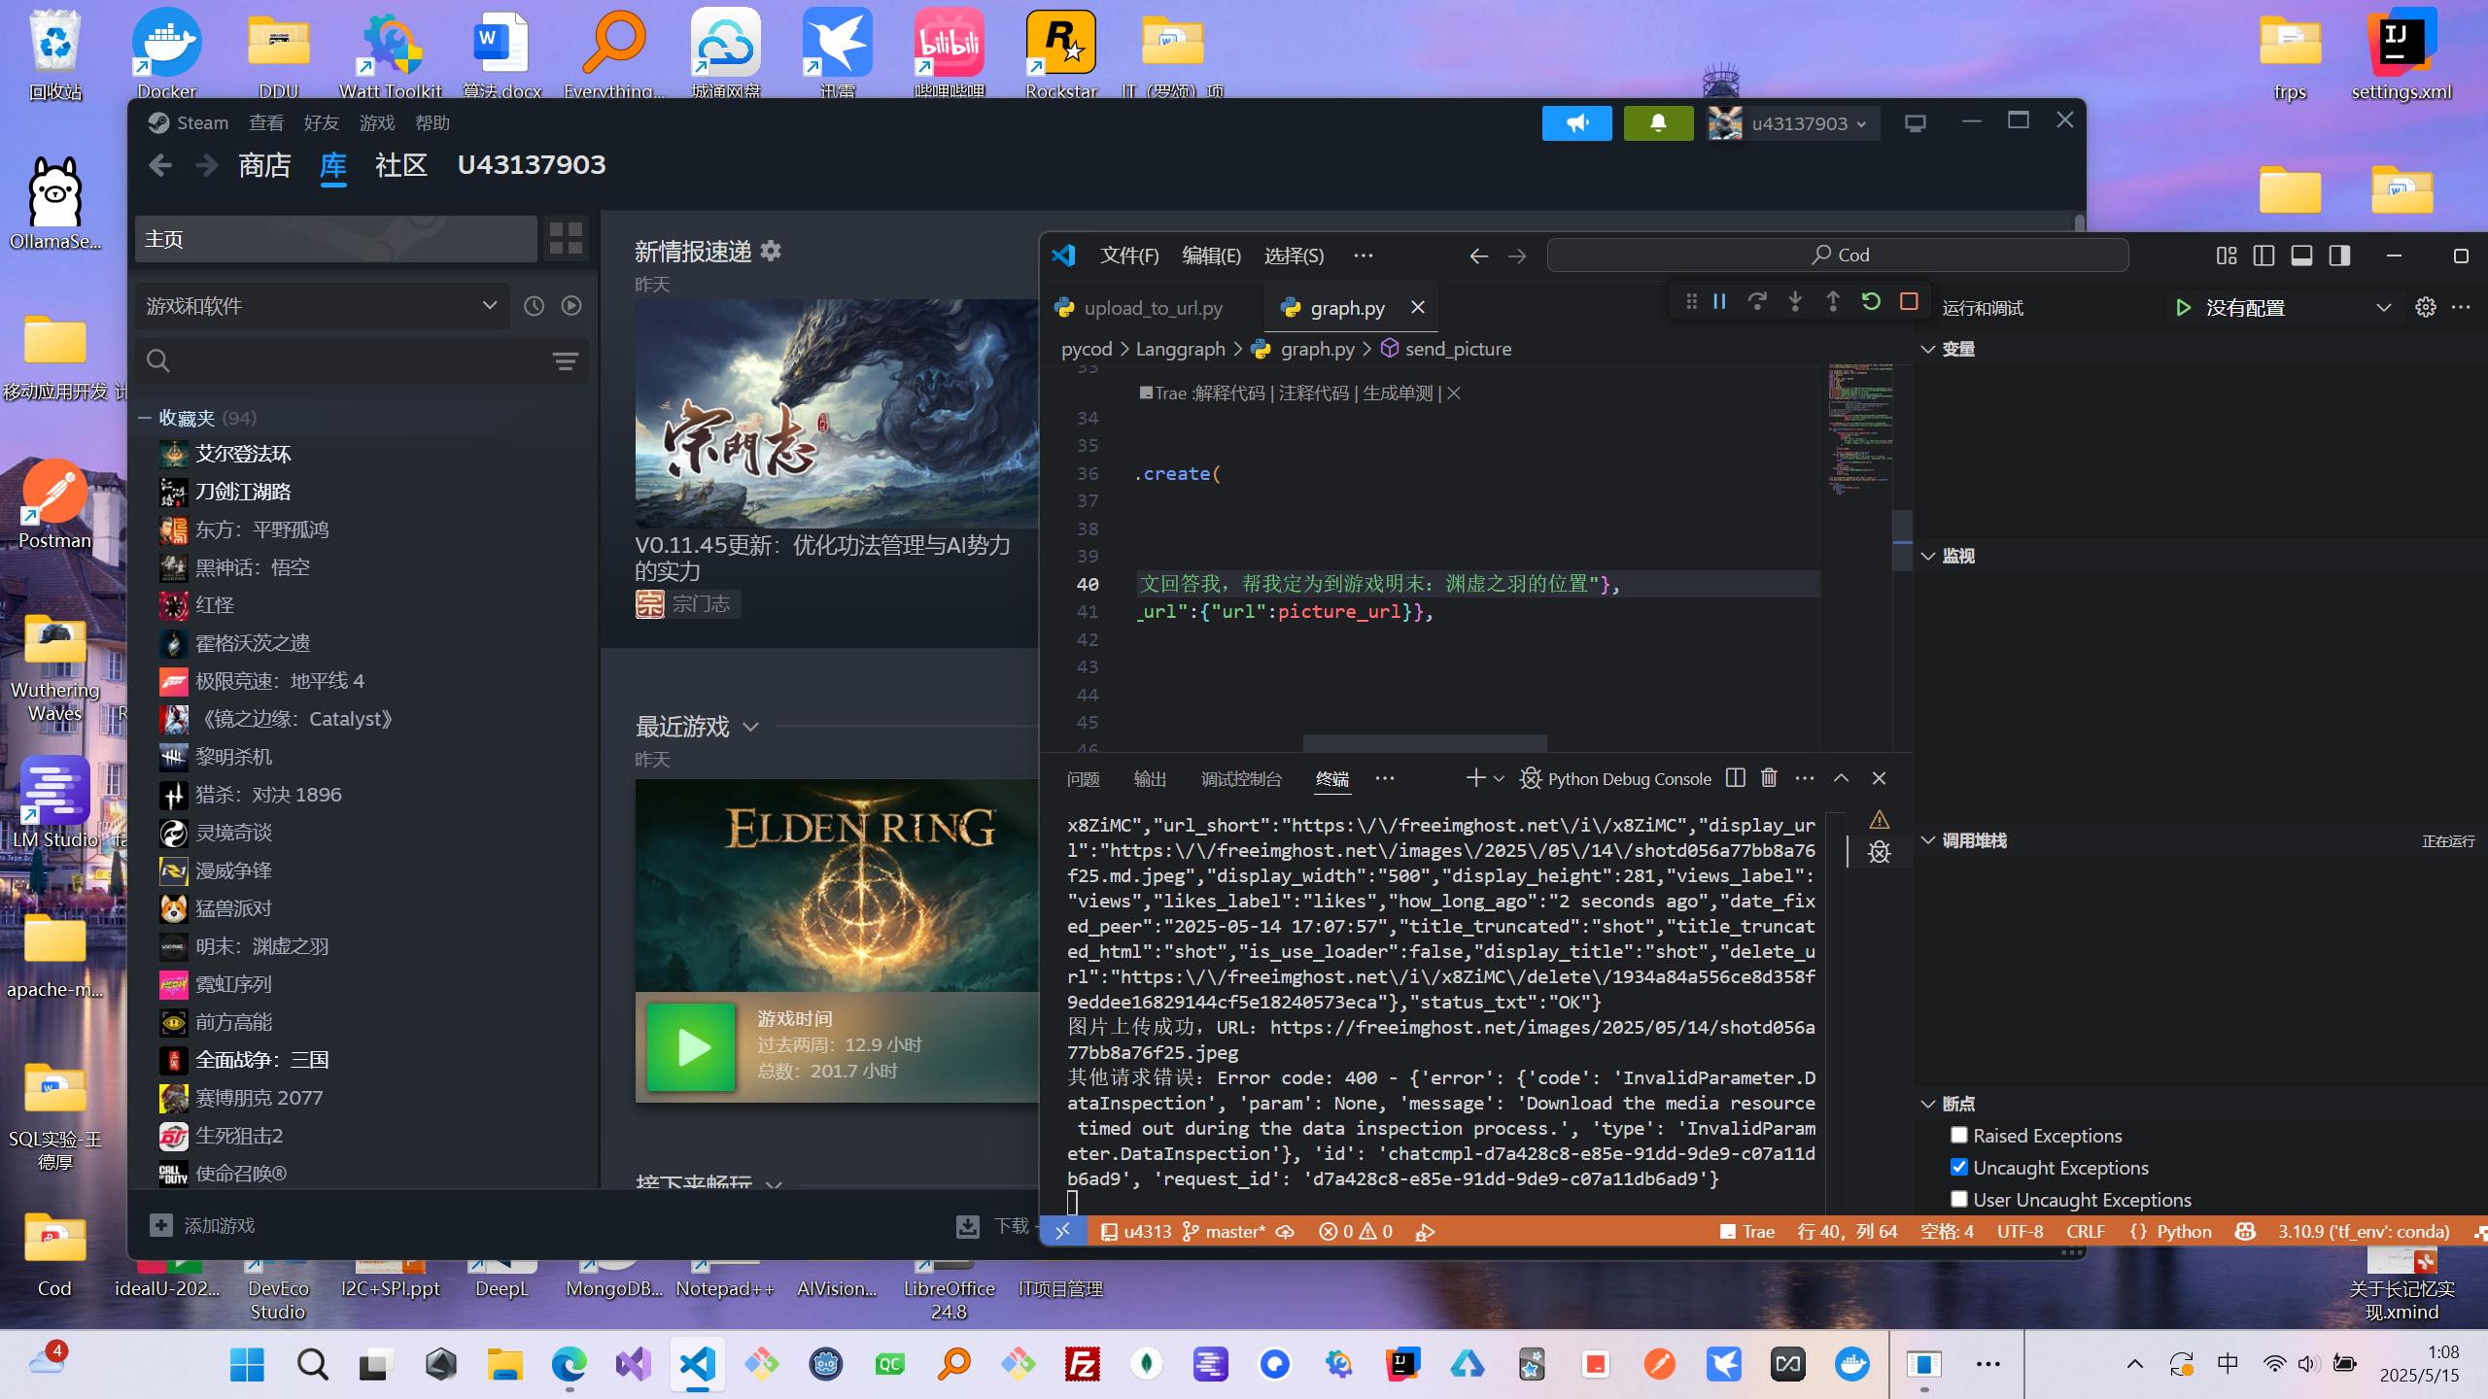
Task: Restart the debugging session
Action: (1871, 302)
